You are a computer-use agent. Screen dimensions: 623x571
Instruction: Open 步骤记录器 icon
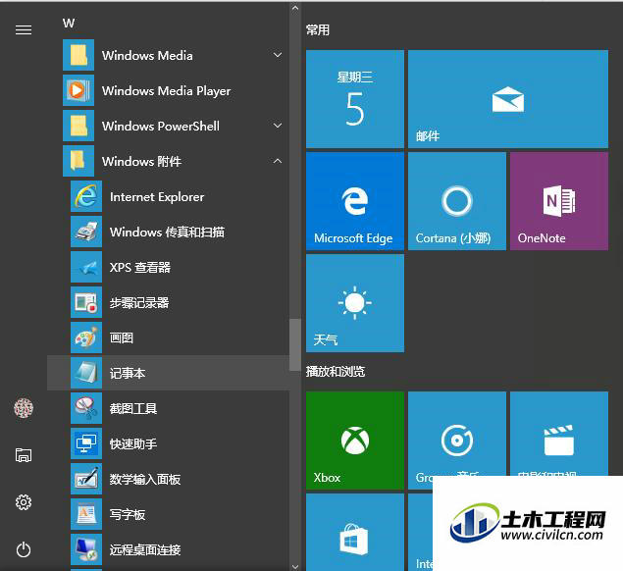click(86, 302)
